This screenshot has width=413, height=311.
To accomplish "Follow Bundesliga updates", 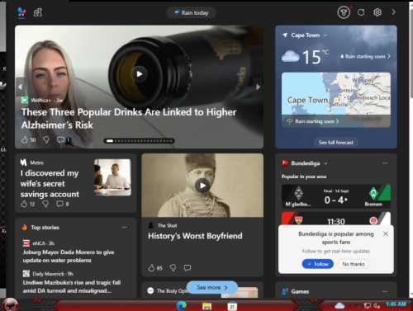I will pos(318,264).
